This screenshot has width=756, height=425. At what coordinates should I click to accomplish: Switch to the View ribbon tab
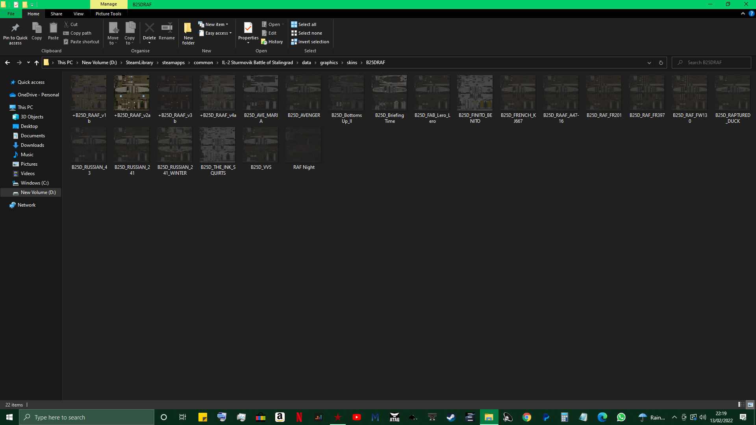pyautogui.click(x=78, y=14)
